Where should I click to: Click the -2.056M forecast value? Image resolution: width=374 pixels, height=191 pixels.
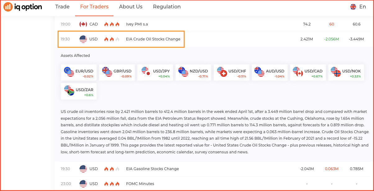(x=331, y=39)
